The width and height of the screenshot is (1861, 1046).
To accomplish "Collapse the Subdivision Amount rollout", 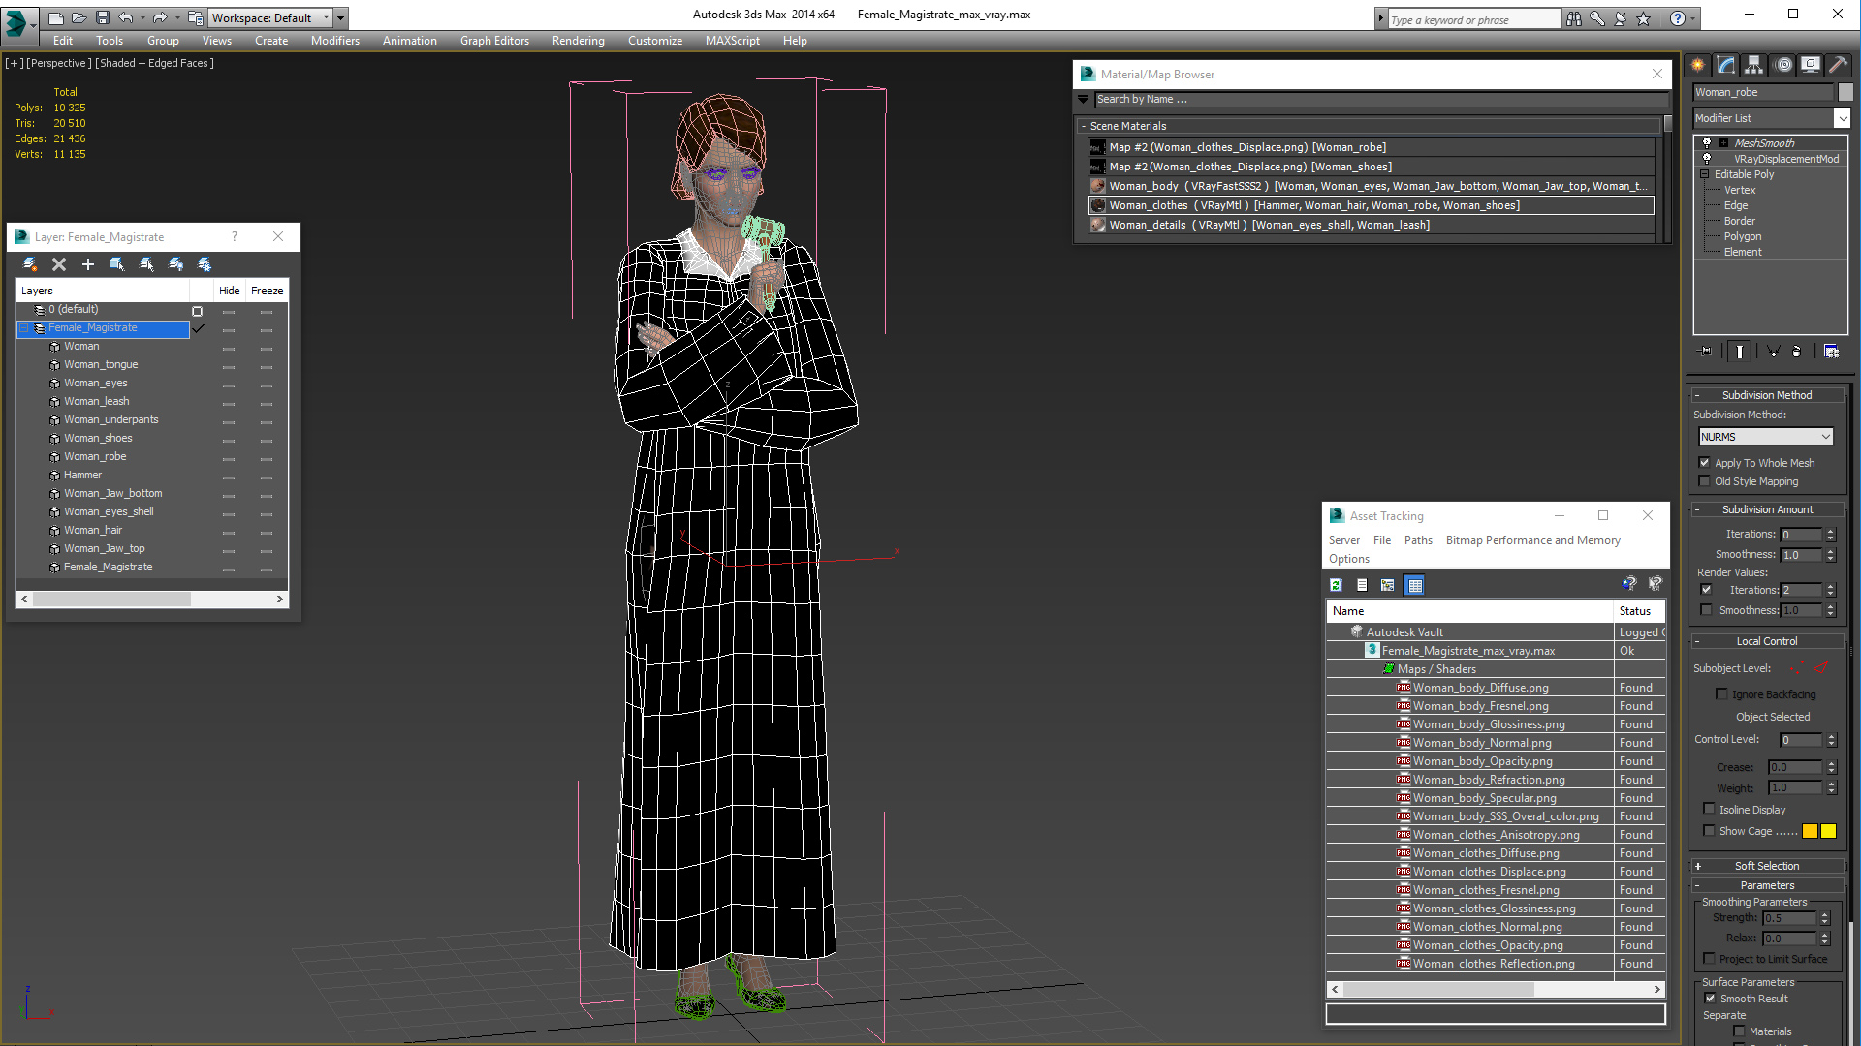I will click(1766, 509).
